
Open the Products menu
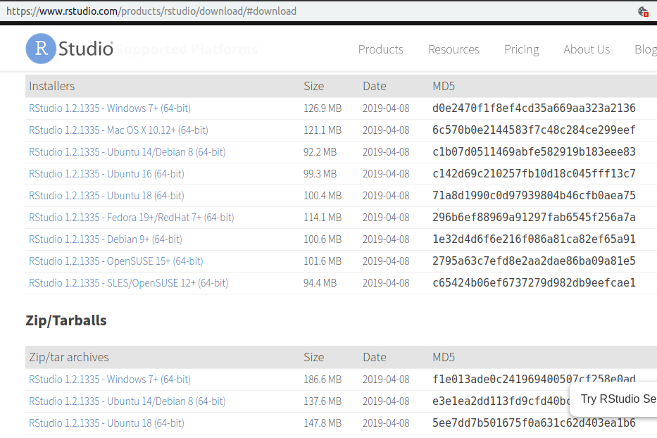[x=380, y=49]
